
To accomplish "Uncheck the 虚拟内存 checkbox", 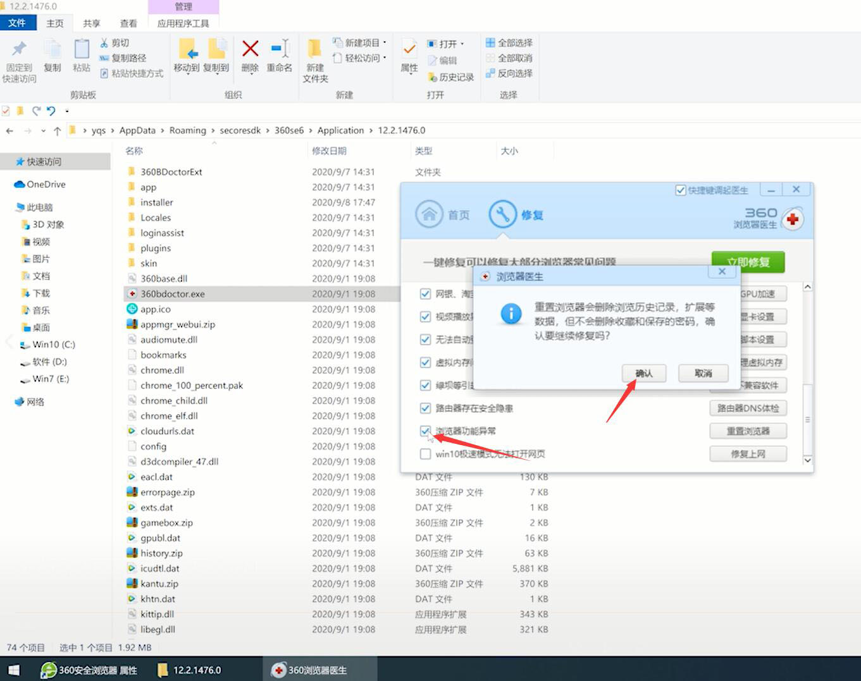I will click(426, 362).
